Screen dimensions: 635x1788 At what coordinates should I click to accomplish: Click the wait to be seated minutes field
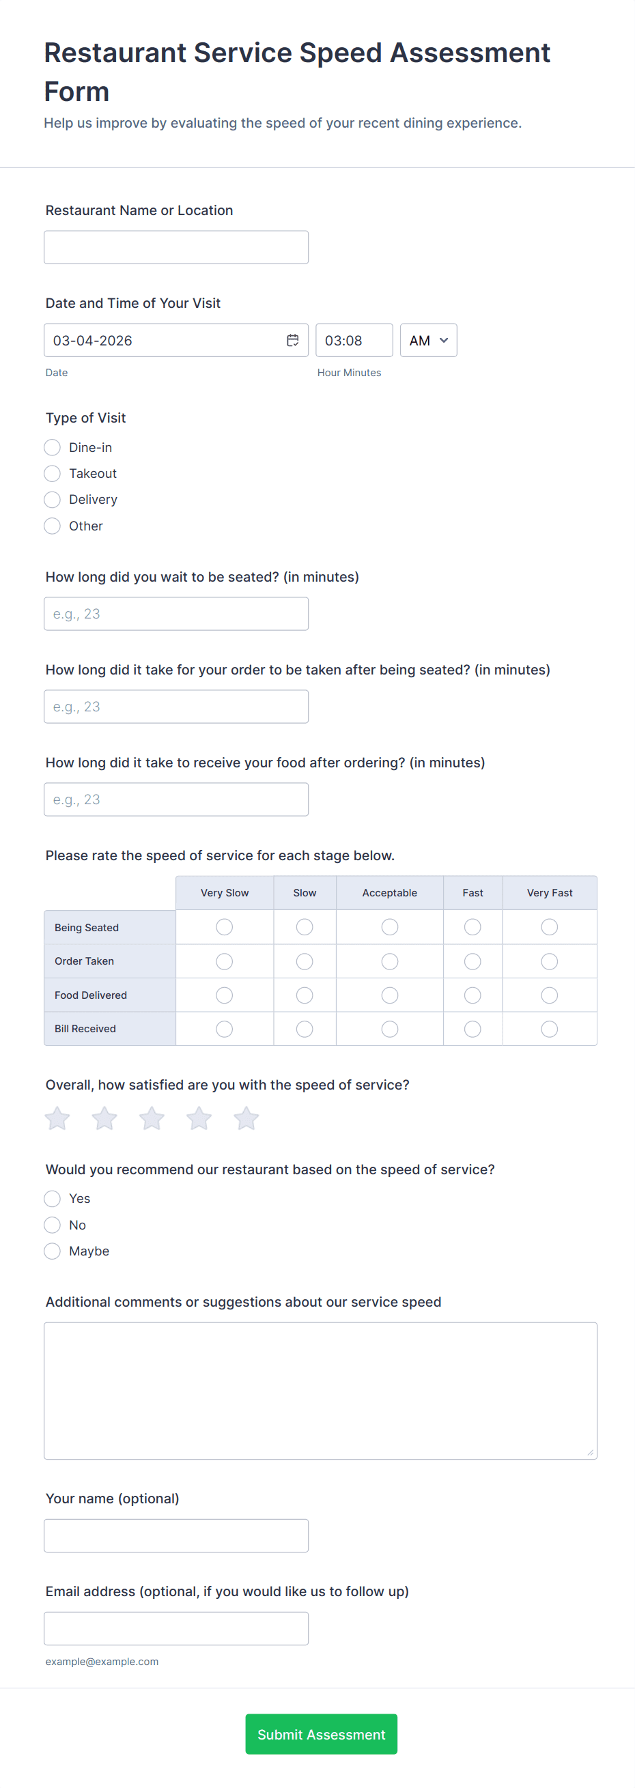(x=176, y=614)
